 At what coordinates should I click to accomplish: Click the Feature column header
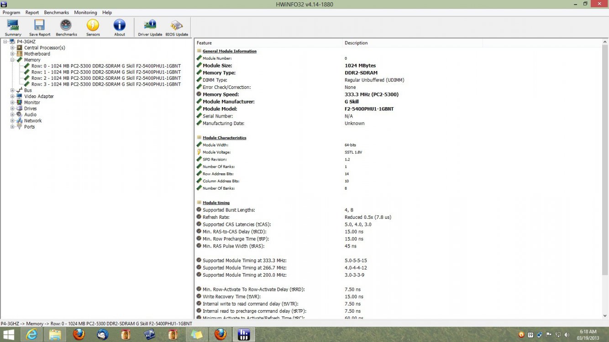tap(268, 43)
